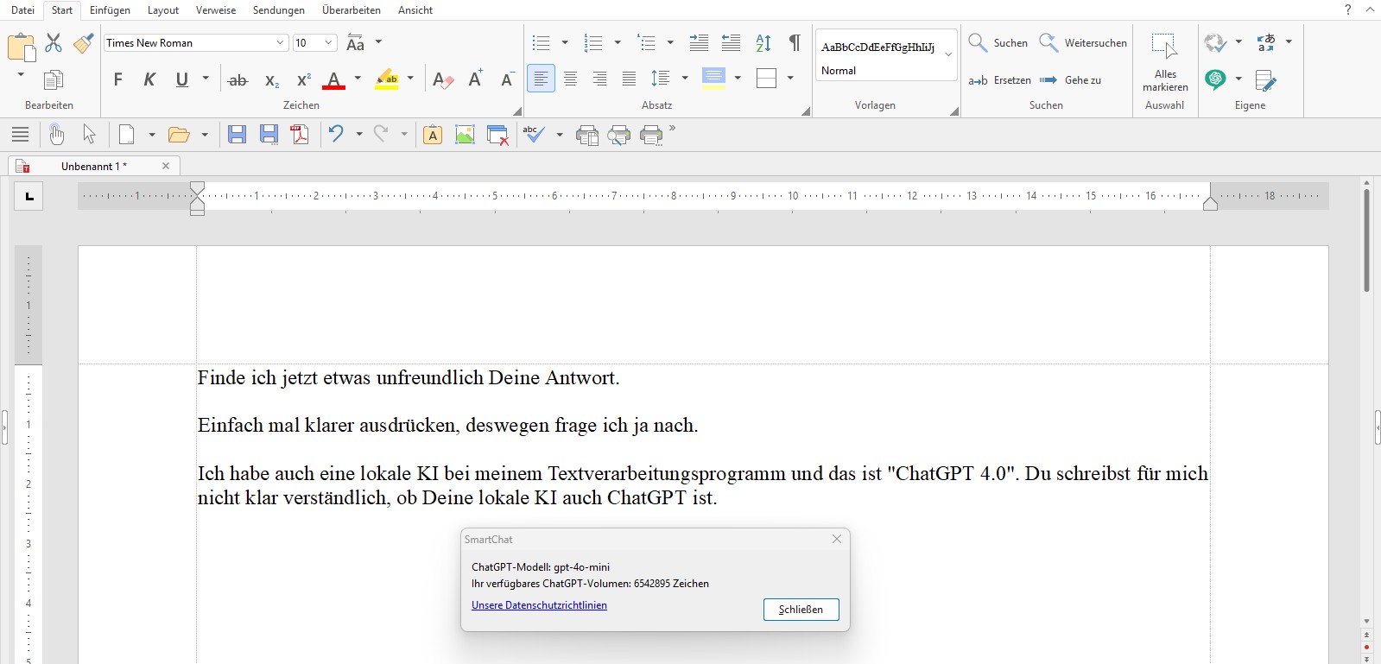Export document as PDF
The width and height of the screenshot is (1381, 664).
pos(300,135)
